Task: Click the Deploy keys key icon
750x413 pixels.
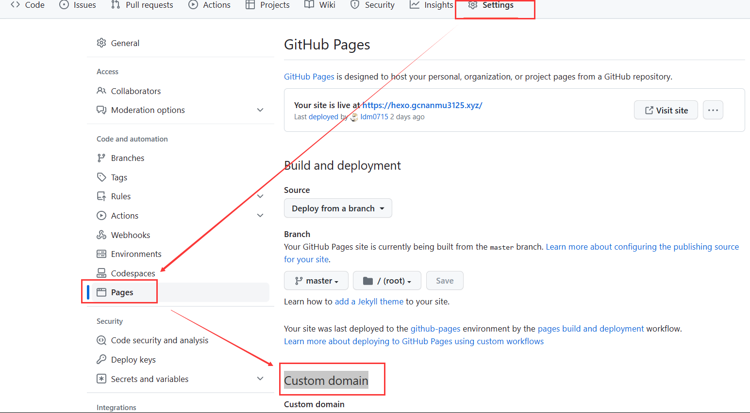Action: pos(101,359)
